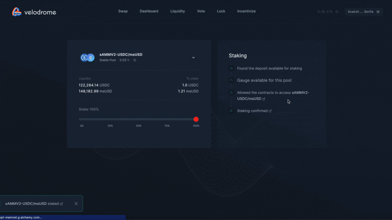392x220 pixels.
Task: Select Incentivize in the top navigation
Action: pos(246,11)
